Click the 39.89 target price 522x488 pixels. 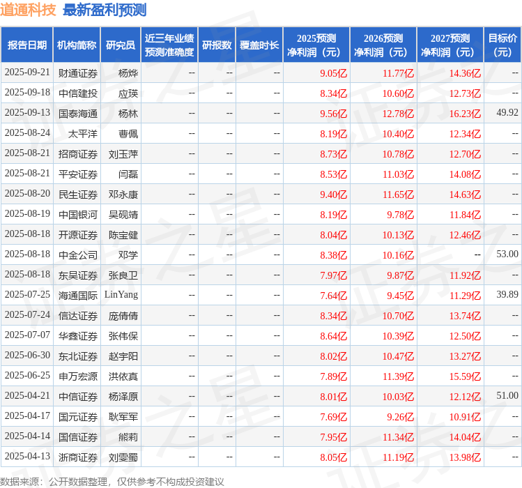click(x=507, y=294)
